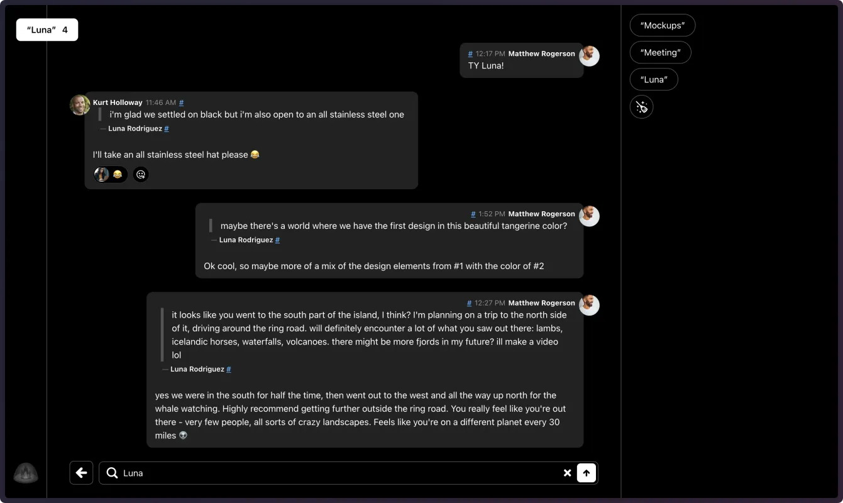The height and width of the screenshot is (503, 843).
Task: Open permalink of the 1:52 PM message
Action: [473, 214]
